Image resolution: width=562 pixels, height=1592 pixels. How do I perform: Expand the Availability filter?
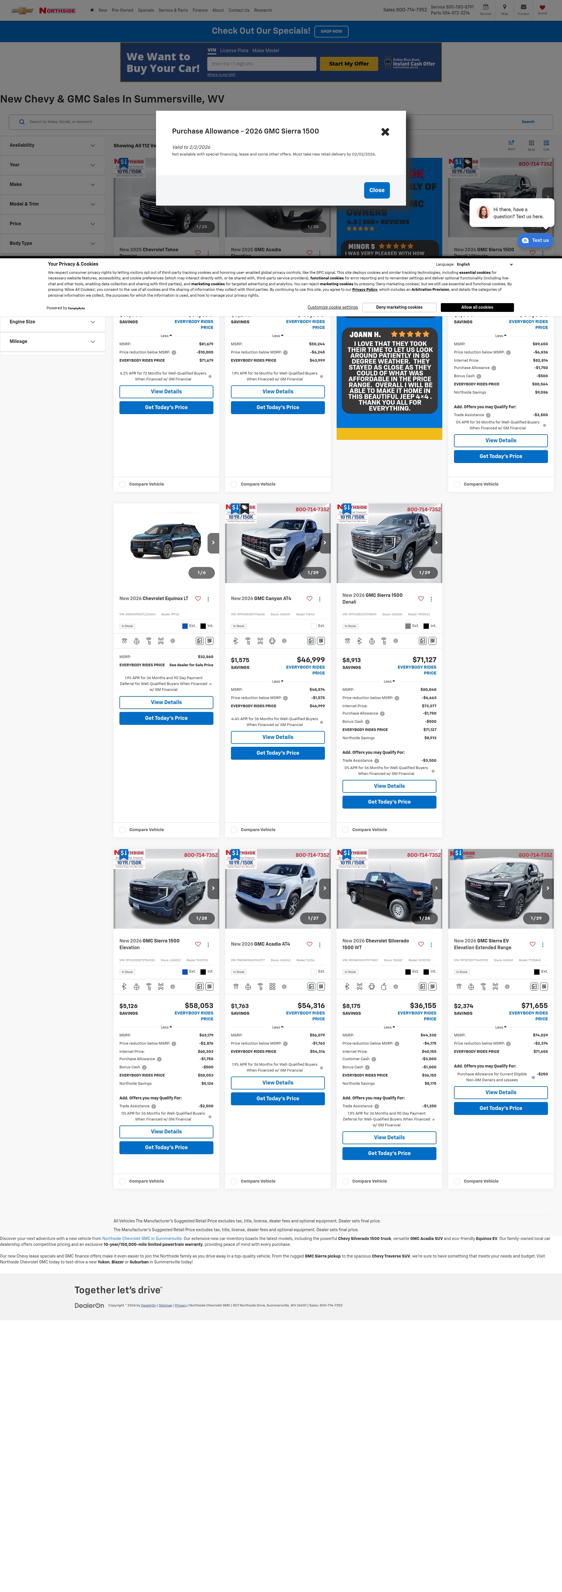(52, 145)
